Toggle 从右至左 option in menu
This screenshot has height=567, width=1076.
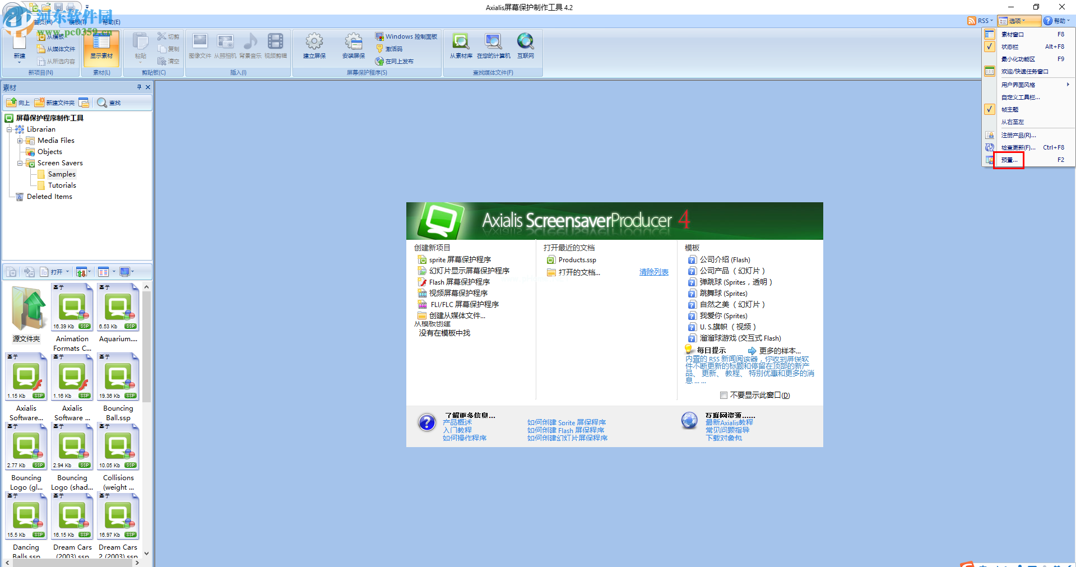point(1028,122)
